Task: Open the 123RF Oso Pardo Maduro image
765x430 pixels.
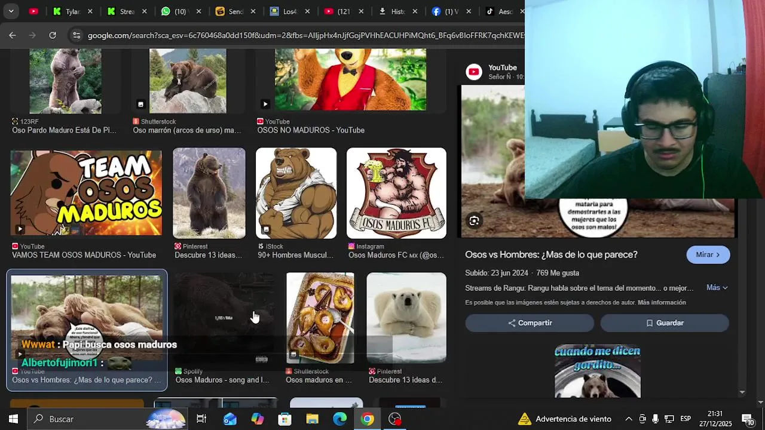Action: point(65,81)
